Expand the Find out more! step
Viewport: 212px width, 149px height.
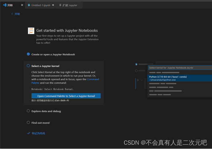(40, 123)
